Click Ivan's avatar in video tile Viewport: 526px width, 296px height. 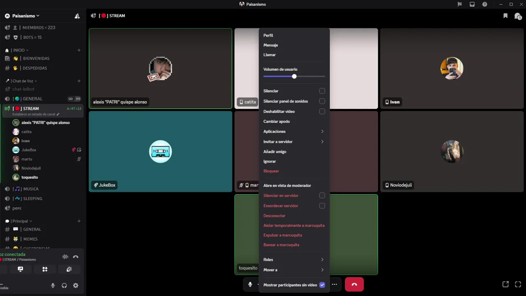pos(452,68)
